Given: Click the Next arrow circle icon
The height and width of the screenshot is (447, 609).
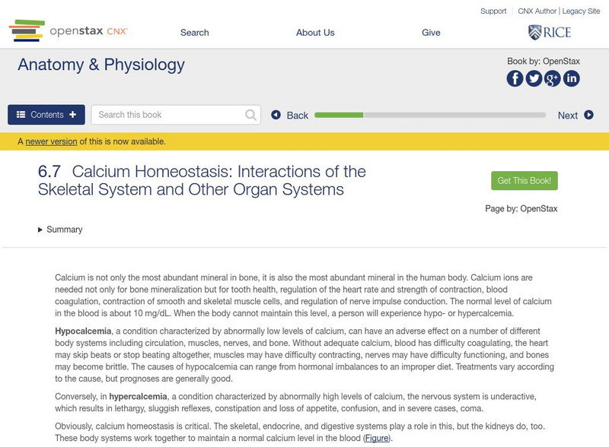Looking at the screenshot, I should pyautogui.click(x=588, y=115).
